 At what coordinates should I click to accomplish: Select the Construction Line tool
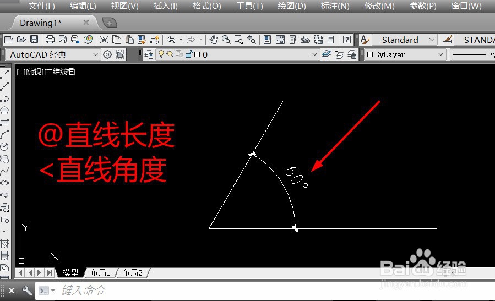(4, 86)
